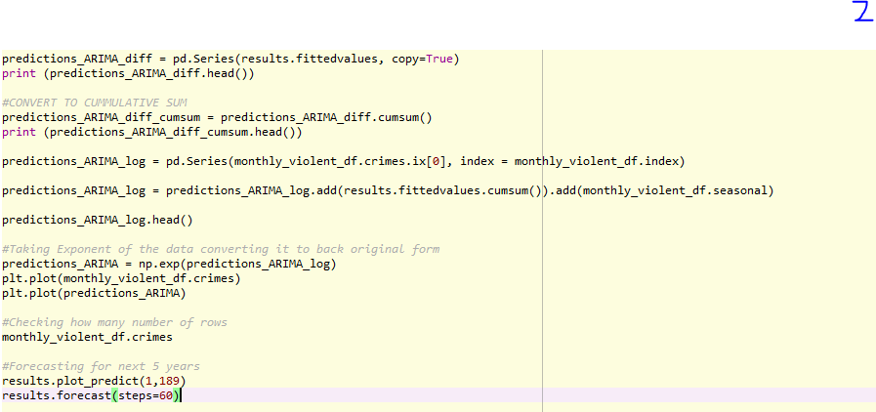
Task: Place cursor in 'results.forecast(steps=60)' line
Action: (92, 395)
